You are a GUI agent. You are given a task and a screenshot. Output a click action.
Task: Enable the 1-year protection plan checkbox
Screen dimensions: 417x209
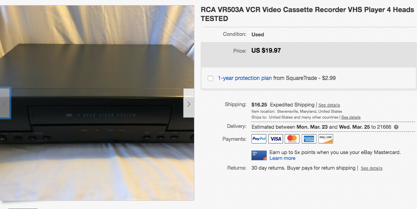coord(210,78)
